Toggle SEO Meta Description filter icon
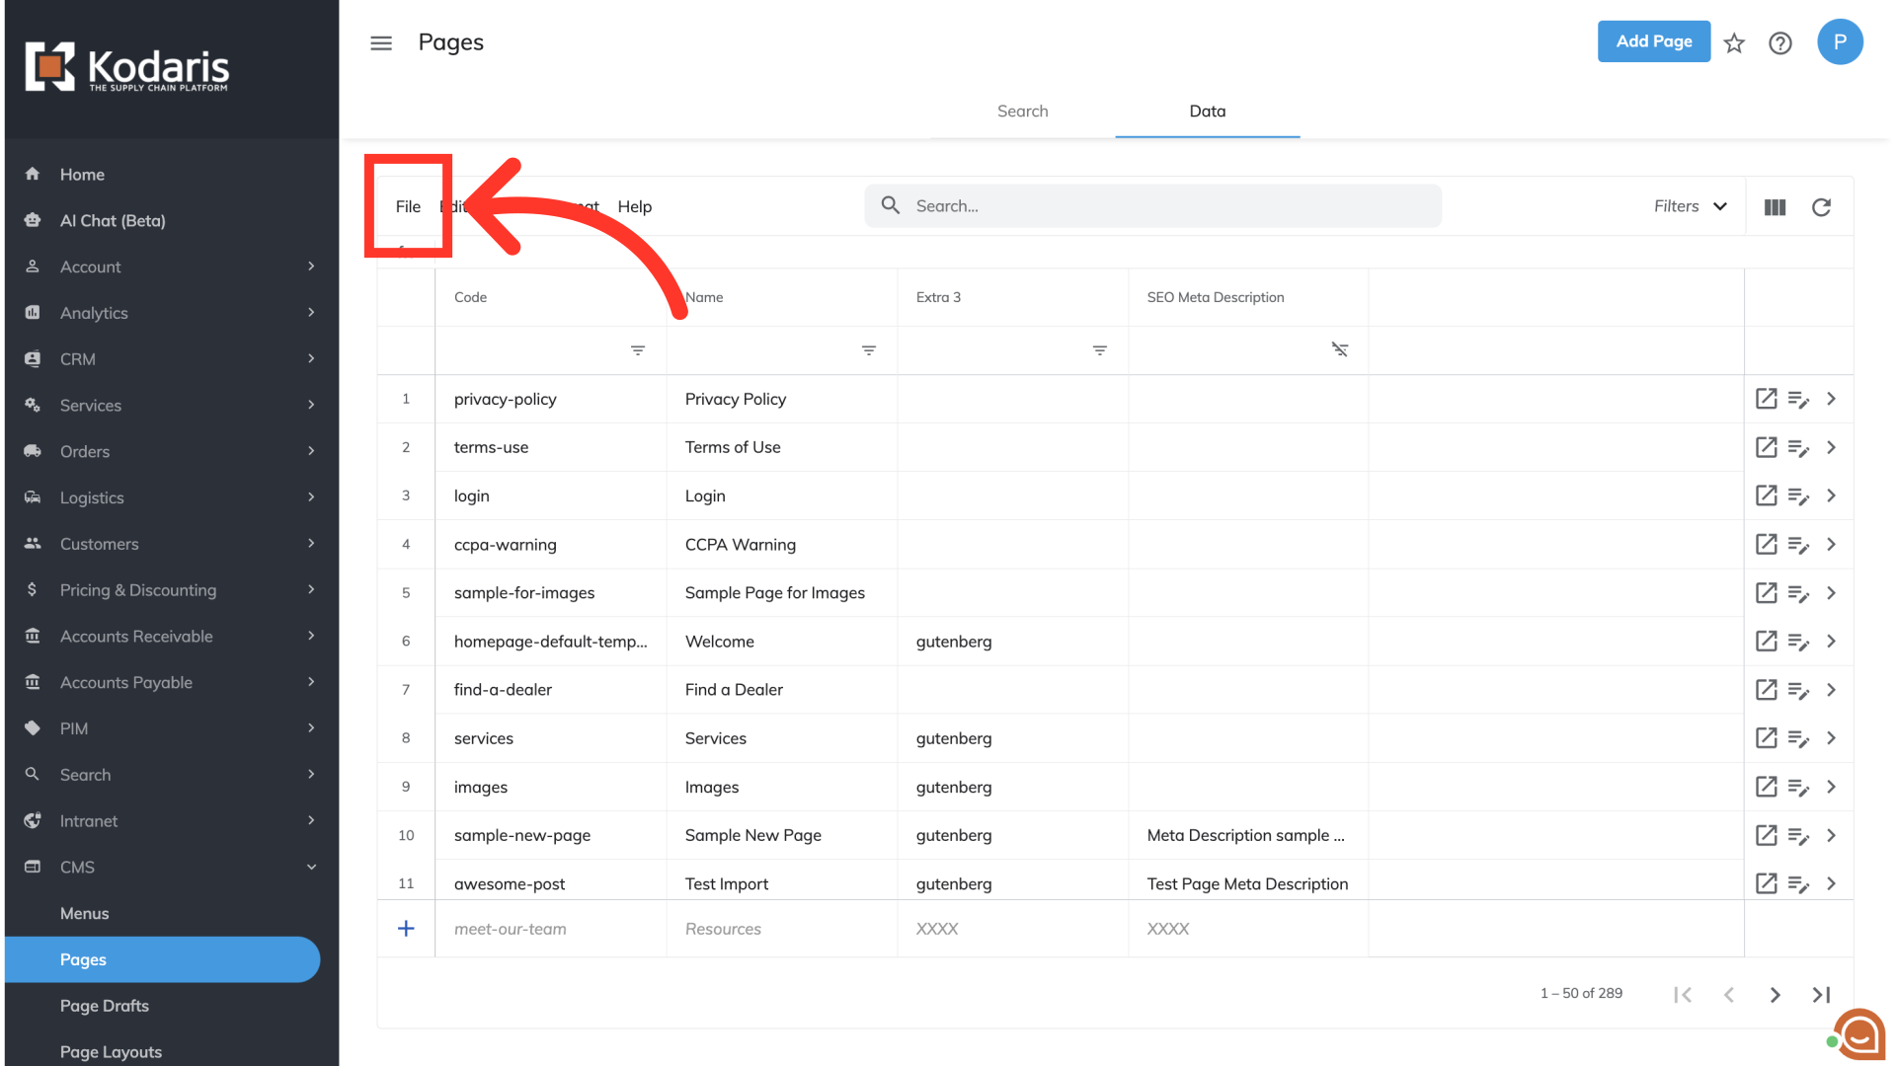The height and width of the screenshot is (1066, 1896). (x=1339, y=350)
